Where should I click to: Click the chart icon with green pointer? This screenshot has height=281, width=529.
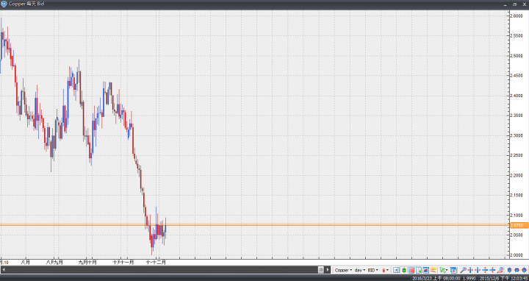click(419, 270)
